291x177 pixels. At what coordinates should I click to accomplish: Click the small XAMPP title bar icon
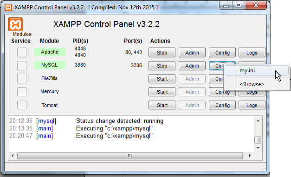(8, 7)
